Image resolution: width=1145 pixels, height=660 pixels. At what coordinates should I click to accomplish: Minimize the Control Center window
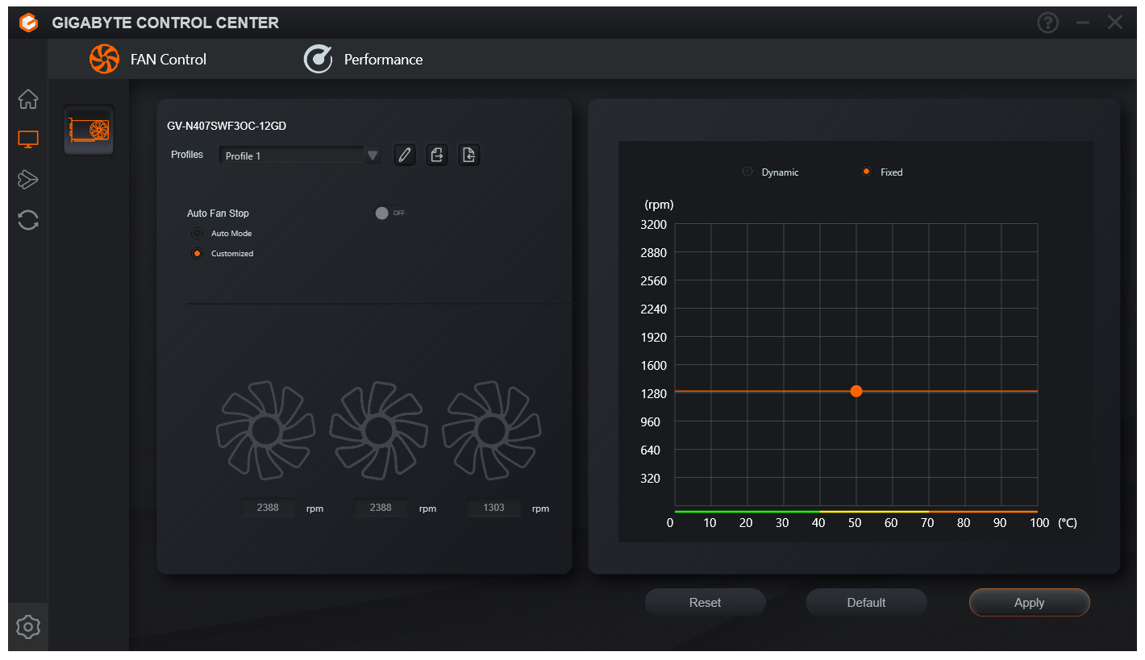pyautogui.click(x=1083, y=23)
